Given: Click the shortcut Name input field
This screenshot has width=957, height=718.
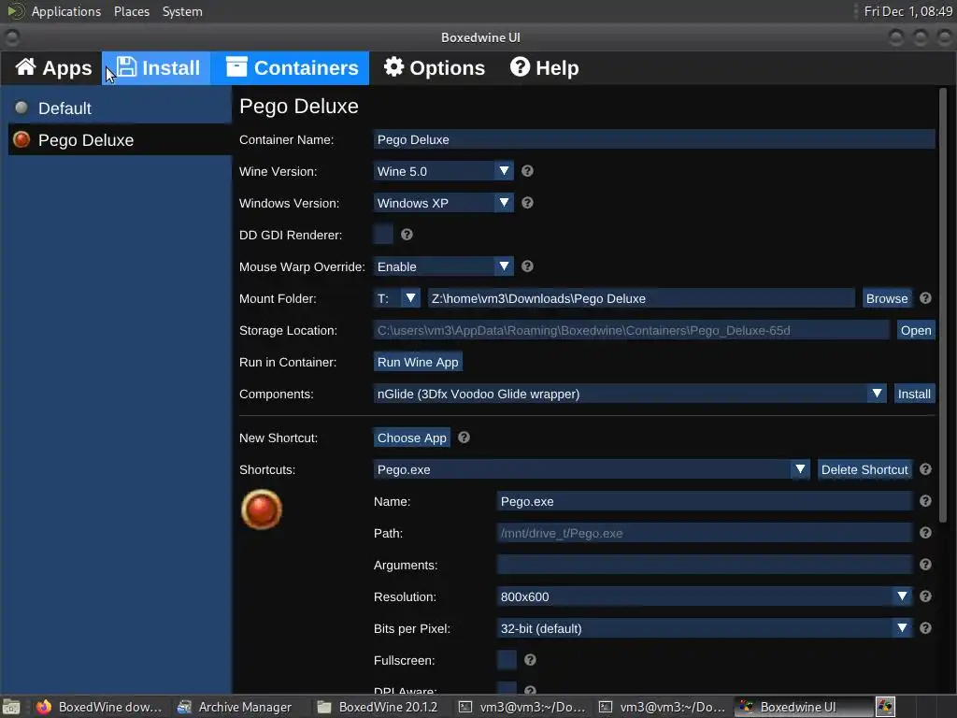Looking at the screenshot, I should pyautogui.click(x=705, y=501).
